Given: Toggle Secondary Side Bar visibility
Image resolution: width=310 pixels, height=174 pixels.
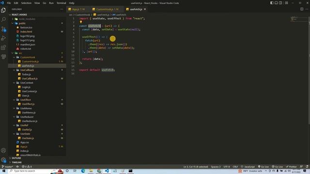Looking at the screenshot, I should (x=280, y=3).
